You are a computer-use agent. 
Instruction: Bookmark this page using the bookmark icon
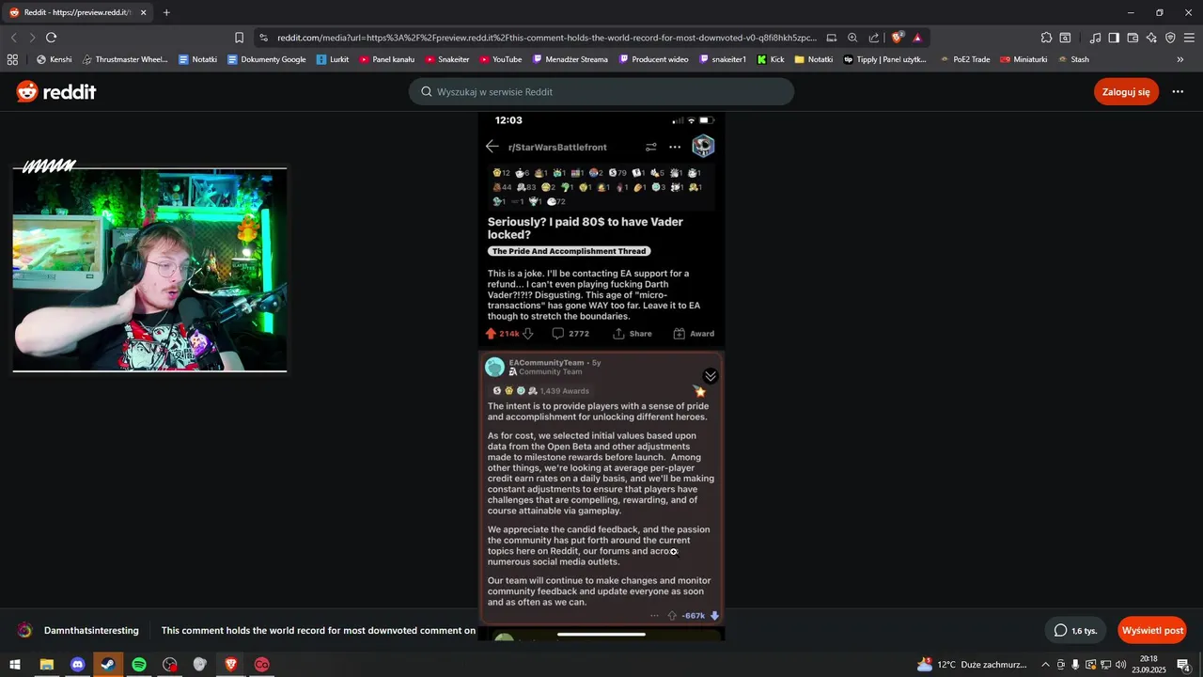[239, 38]
